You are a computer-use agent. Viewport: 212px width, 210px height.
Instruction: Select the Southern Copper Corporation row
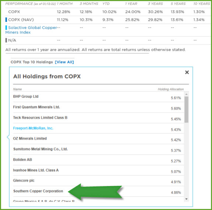[x=98, y=191]
